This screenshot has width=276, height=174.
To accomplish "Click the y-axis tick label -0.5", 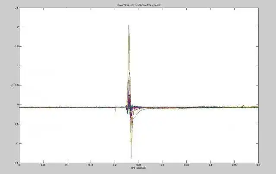I will pyautogui.click(x=16, y=124).
